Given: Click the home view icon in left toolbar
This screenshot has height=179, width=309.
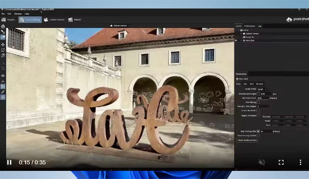Looking at the screenshot, I should click(x=3, y=26).
